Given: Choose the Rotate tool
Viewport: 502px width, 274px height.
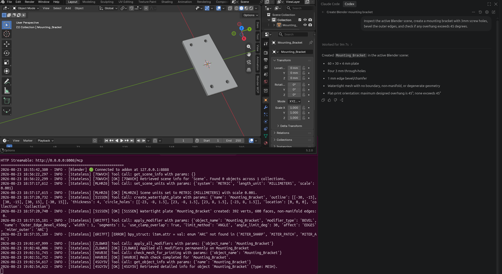Looking at the screenshot, I should coord(7,53).
